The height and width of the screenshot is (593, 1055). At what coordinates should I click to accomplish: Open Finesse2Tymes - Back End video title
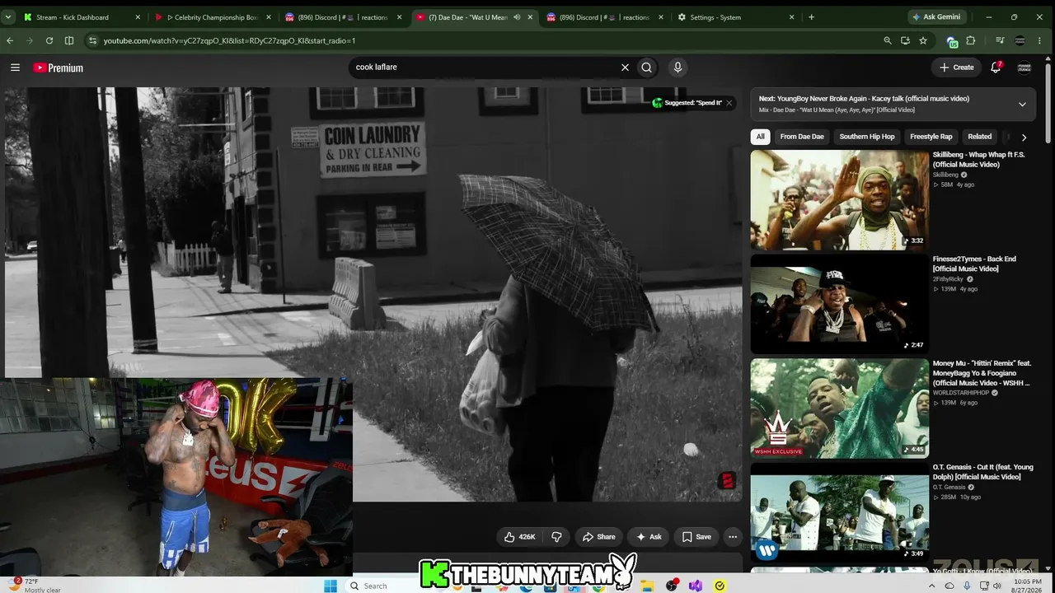point(974,264)
